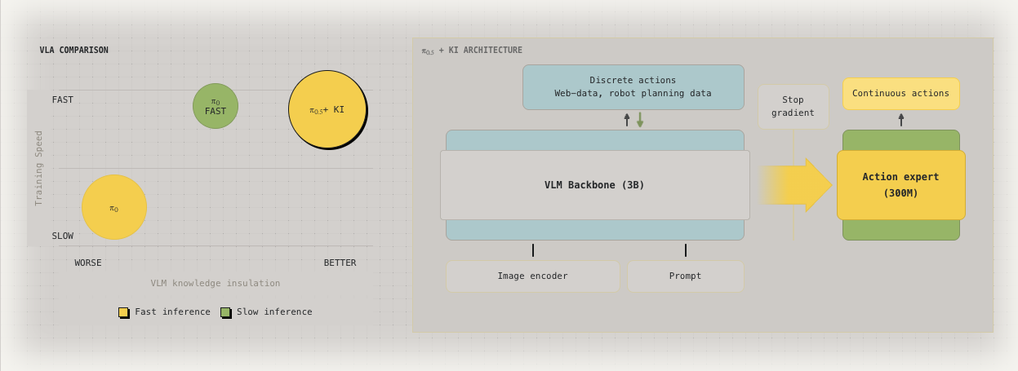Click the Discrete actions box
The width and height of the screenshot is (1018, 371).
[633, 87]
